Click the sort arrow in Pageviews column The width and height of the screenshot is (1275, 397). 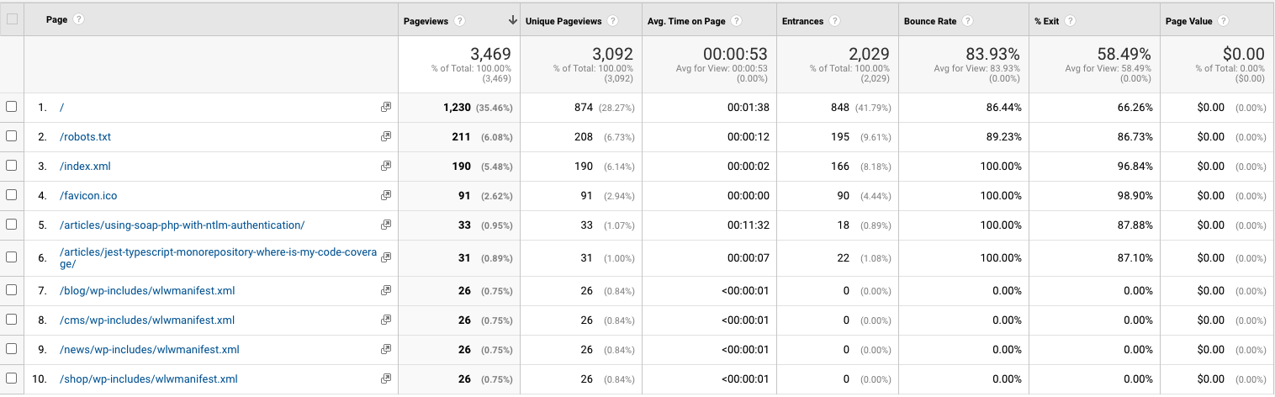click(x=512, y=21)
